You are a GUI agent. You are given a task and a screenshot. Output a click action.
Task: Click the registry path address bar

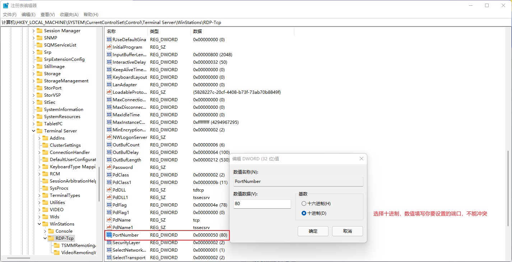tap(256, 22)
